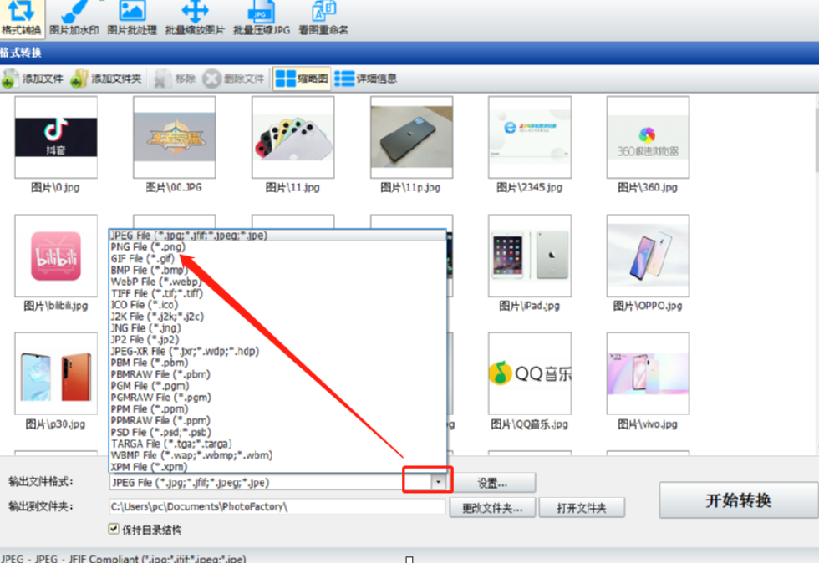The height and width of the screenshot is (563, 819).
Task: Open the 格式转换 format conversion tool
Action: coord(21,18)
